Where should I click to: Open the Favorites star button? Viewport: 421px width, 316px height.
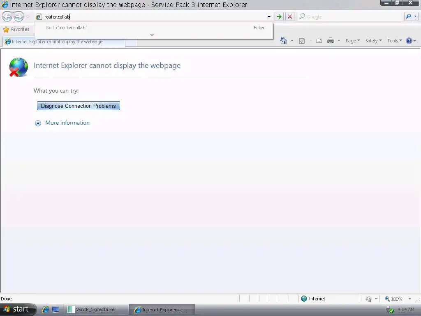tap(16, 29)
